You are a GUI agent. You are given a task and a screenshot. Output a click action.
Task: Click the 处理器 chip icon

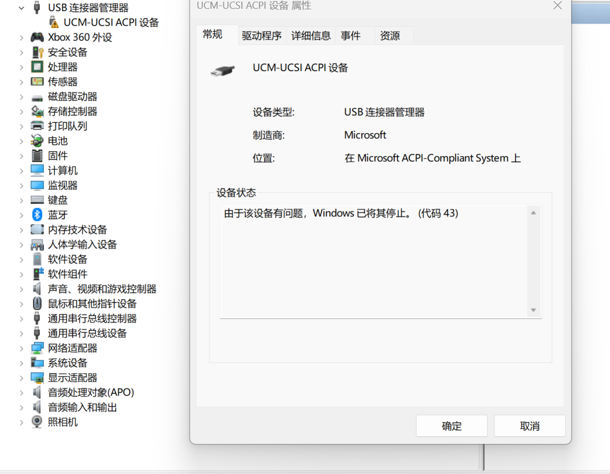coord(37,67)
